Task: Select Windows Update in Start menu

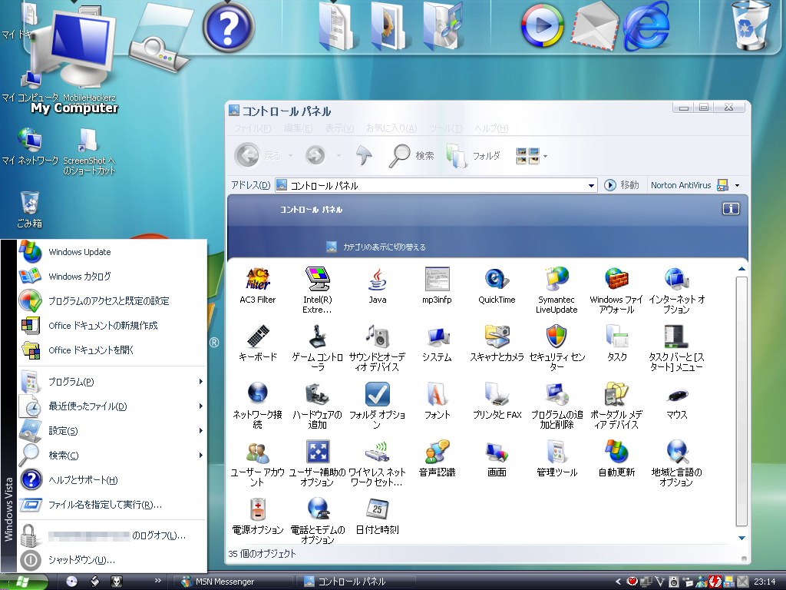Action: tap(112, 252)
